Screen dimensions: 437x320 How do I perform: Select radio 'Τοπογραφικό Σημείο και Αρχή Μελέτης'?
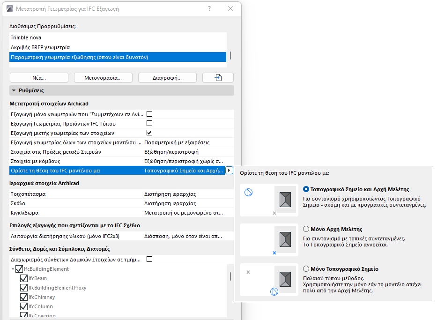306,189
